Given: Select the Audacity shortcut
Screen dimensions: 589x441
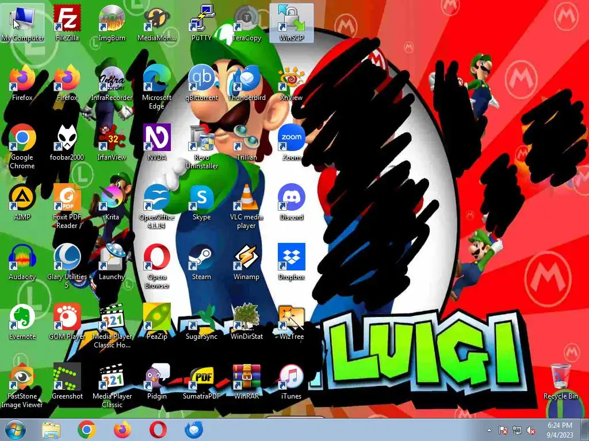Looking at the screenshot, I should coord(22,262).
